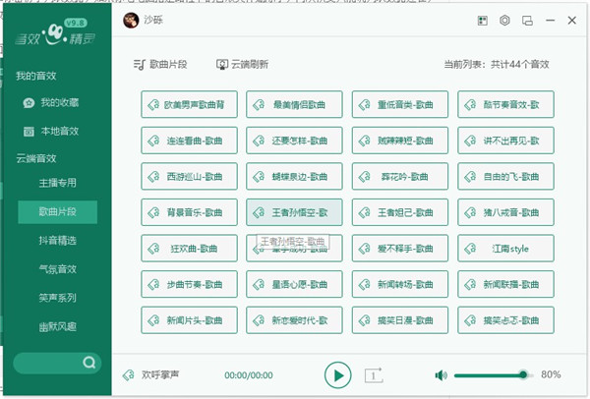Screen dimensions: 590x399
Task: Select the 主播专用 category
Action: click(57, 183)
